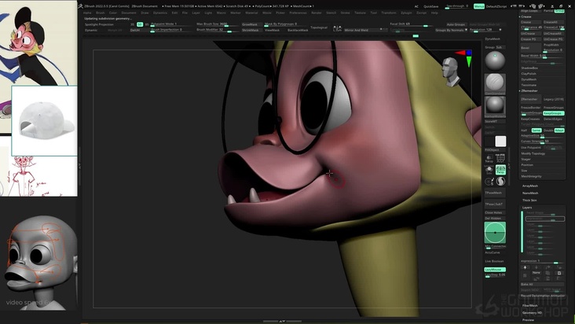Click the white baseball cap reference image
The image size is (575, 324).
(x=44, y=121)
